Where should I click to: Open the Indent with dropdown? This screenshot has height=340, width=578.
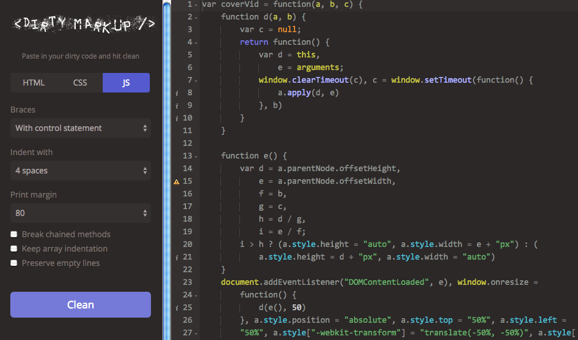pyautogui.click(x=80, y=171)
